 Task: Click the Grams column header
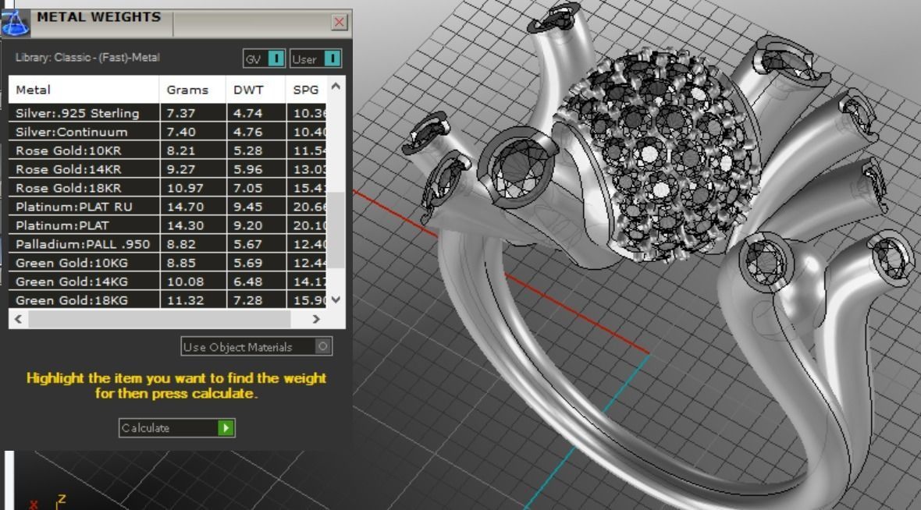pos(193,90)
